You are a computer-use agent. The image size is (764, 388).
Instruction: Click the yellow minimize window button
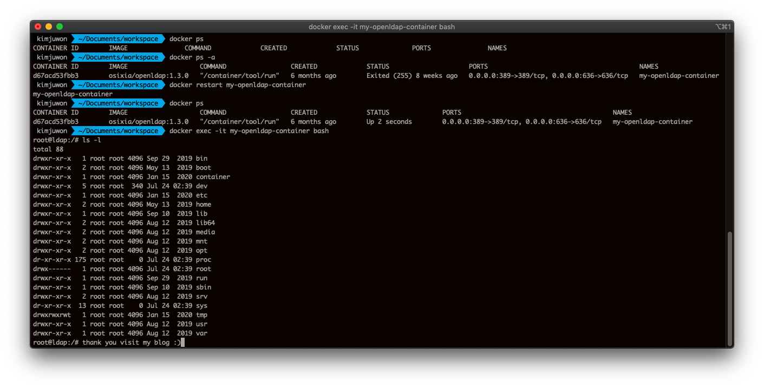click(x=49, y=27)
